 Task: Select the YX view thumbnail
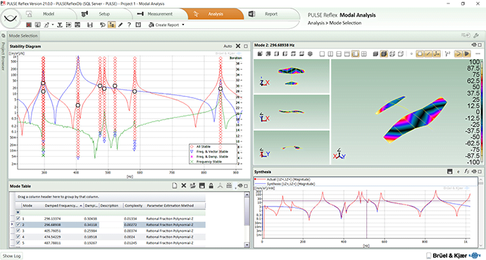(292, 112)
